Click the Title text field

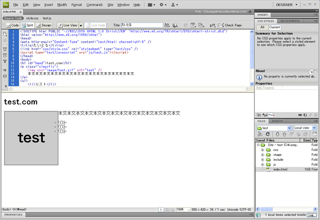(x=142, y=25)
